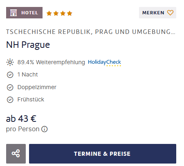Screen dimensions: 184x166
Task: Click checkmark icon beside Doppelzimmer
Action: coord(10,87)
